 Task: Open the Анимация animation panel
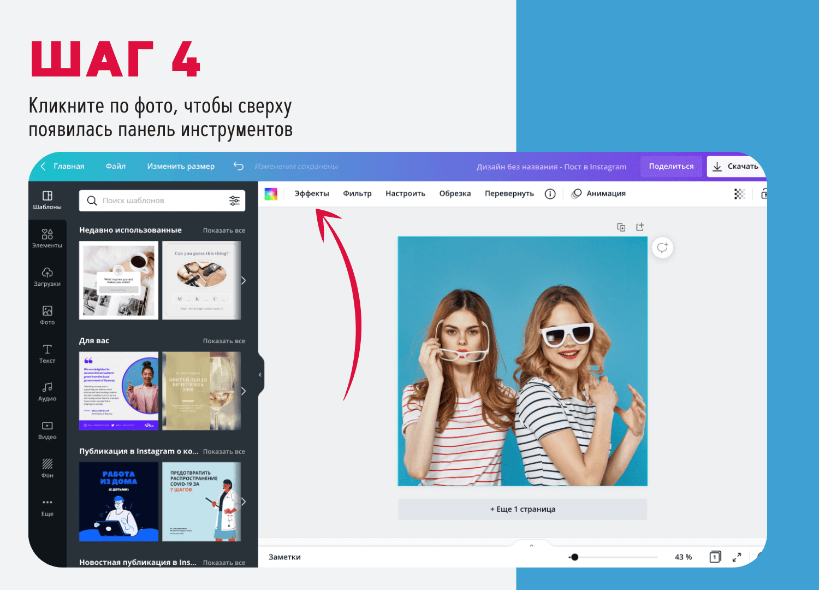tap(598, 193)
